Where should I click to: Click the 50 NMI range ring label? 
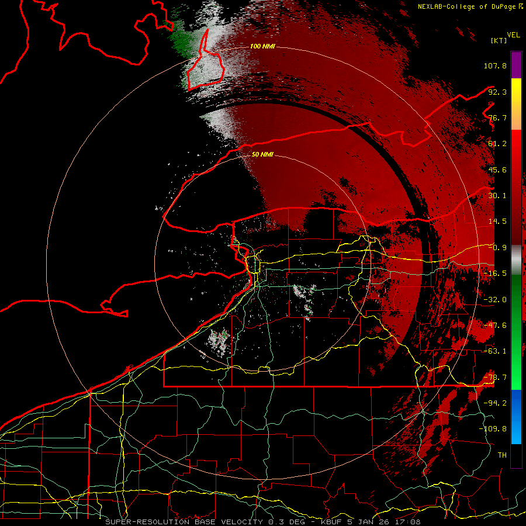[262, 155]
